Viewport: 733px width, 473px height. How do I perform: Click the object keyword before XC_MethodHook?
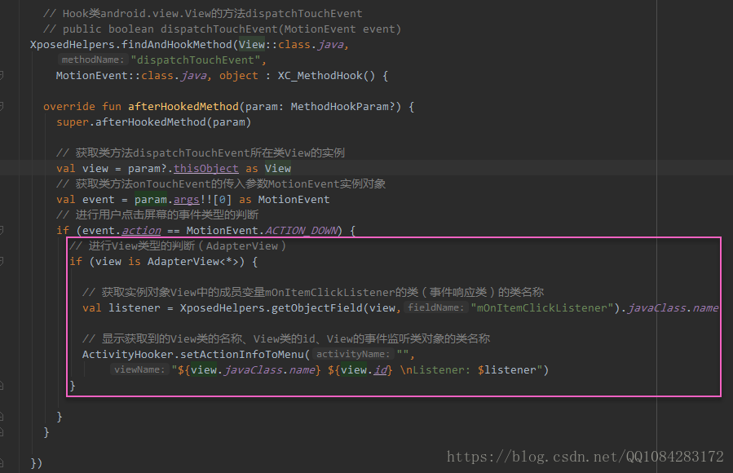click(238, 75)
